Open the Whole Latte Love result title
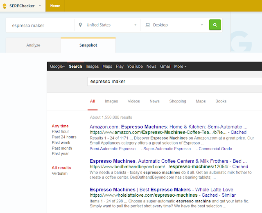This screenshot has height=213, width=262. coord(161,189)
